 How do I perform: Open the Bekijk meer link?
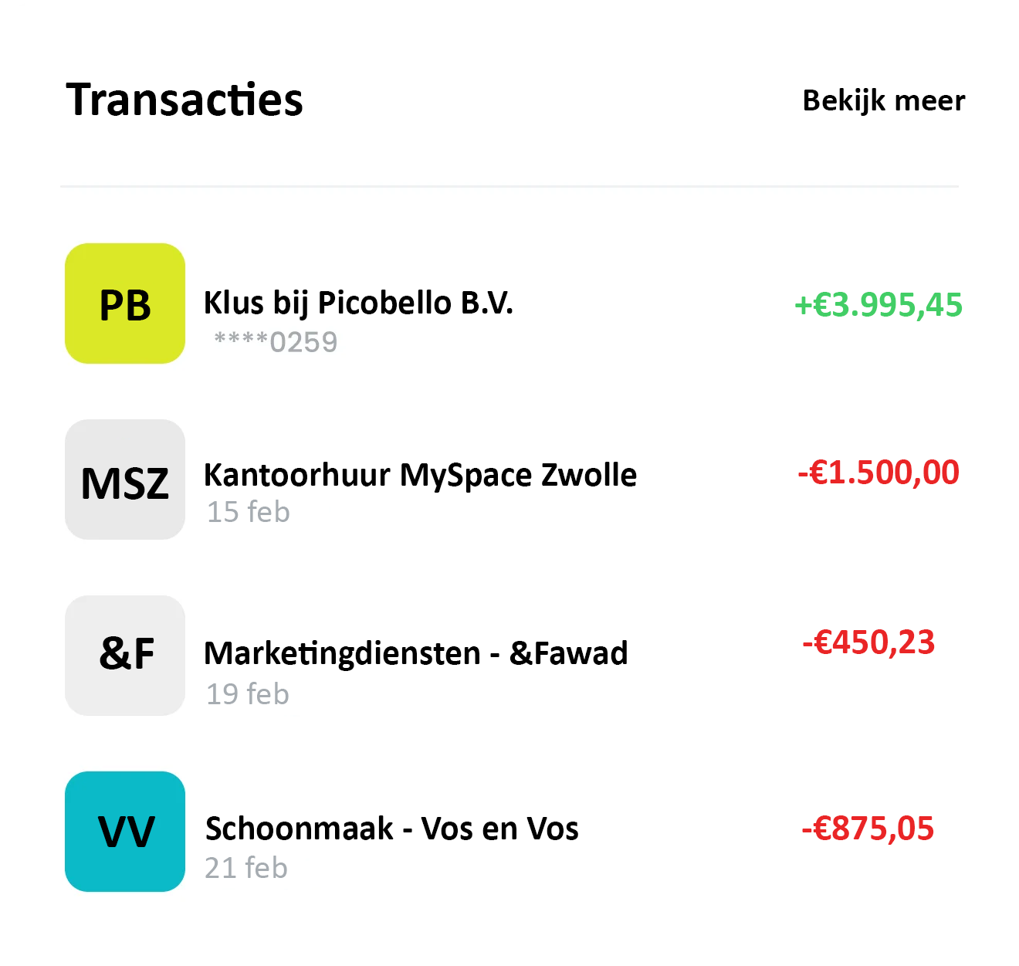click(883, 100)
